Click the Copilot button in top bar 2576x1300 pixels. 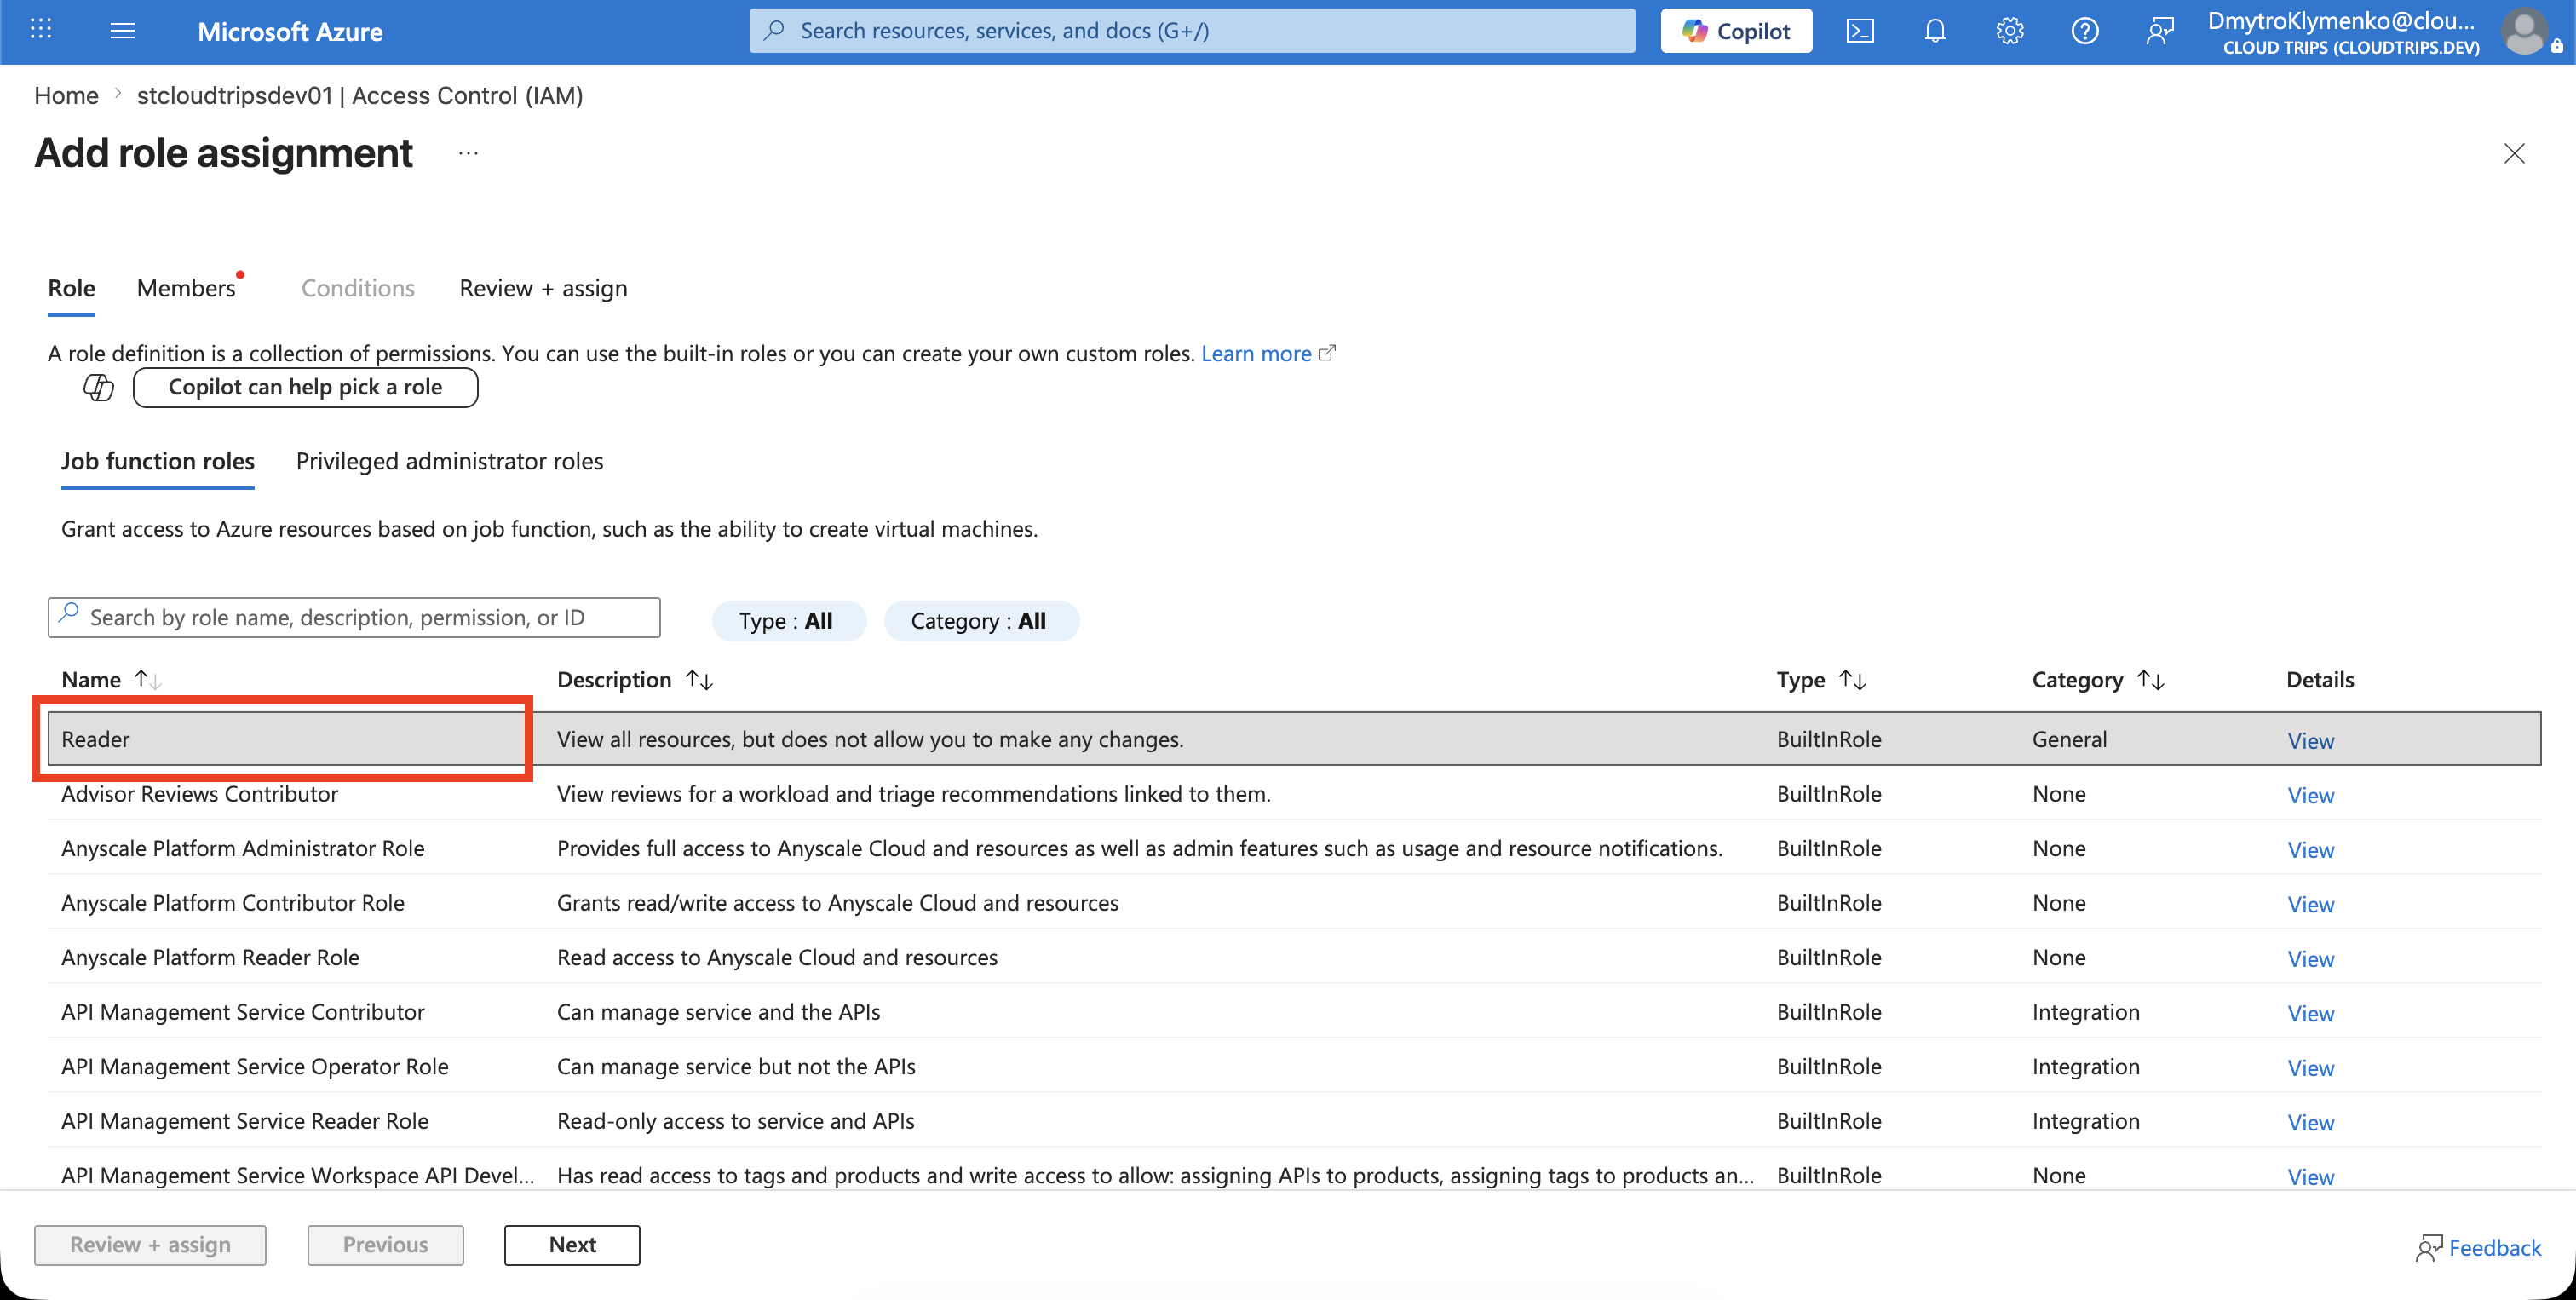click(1736, 31)
